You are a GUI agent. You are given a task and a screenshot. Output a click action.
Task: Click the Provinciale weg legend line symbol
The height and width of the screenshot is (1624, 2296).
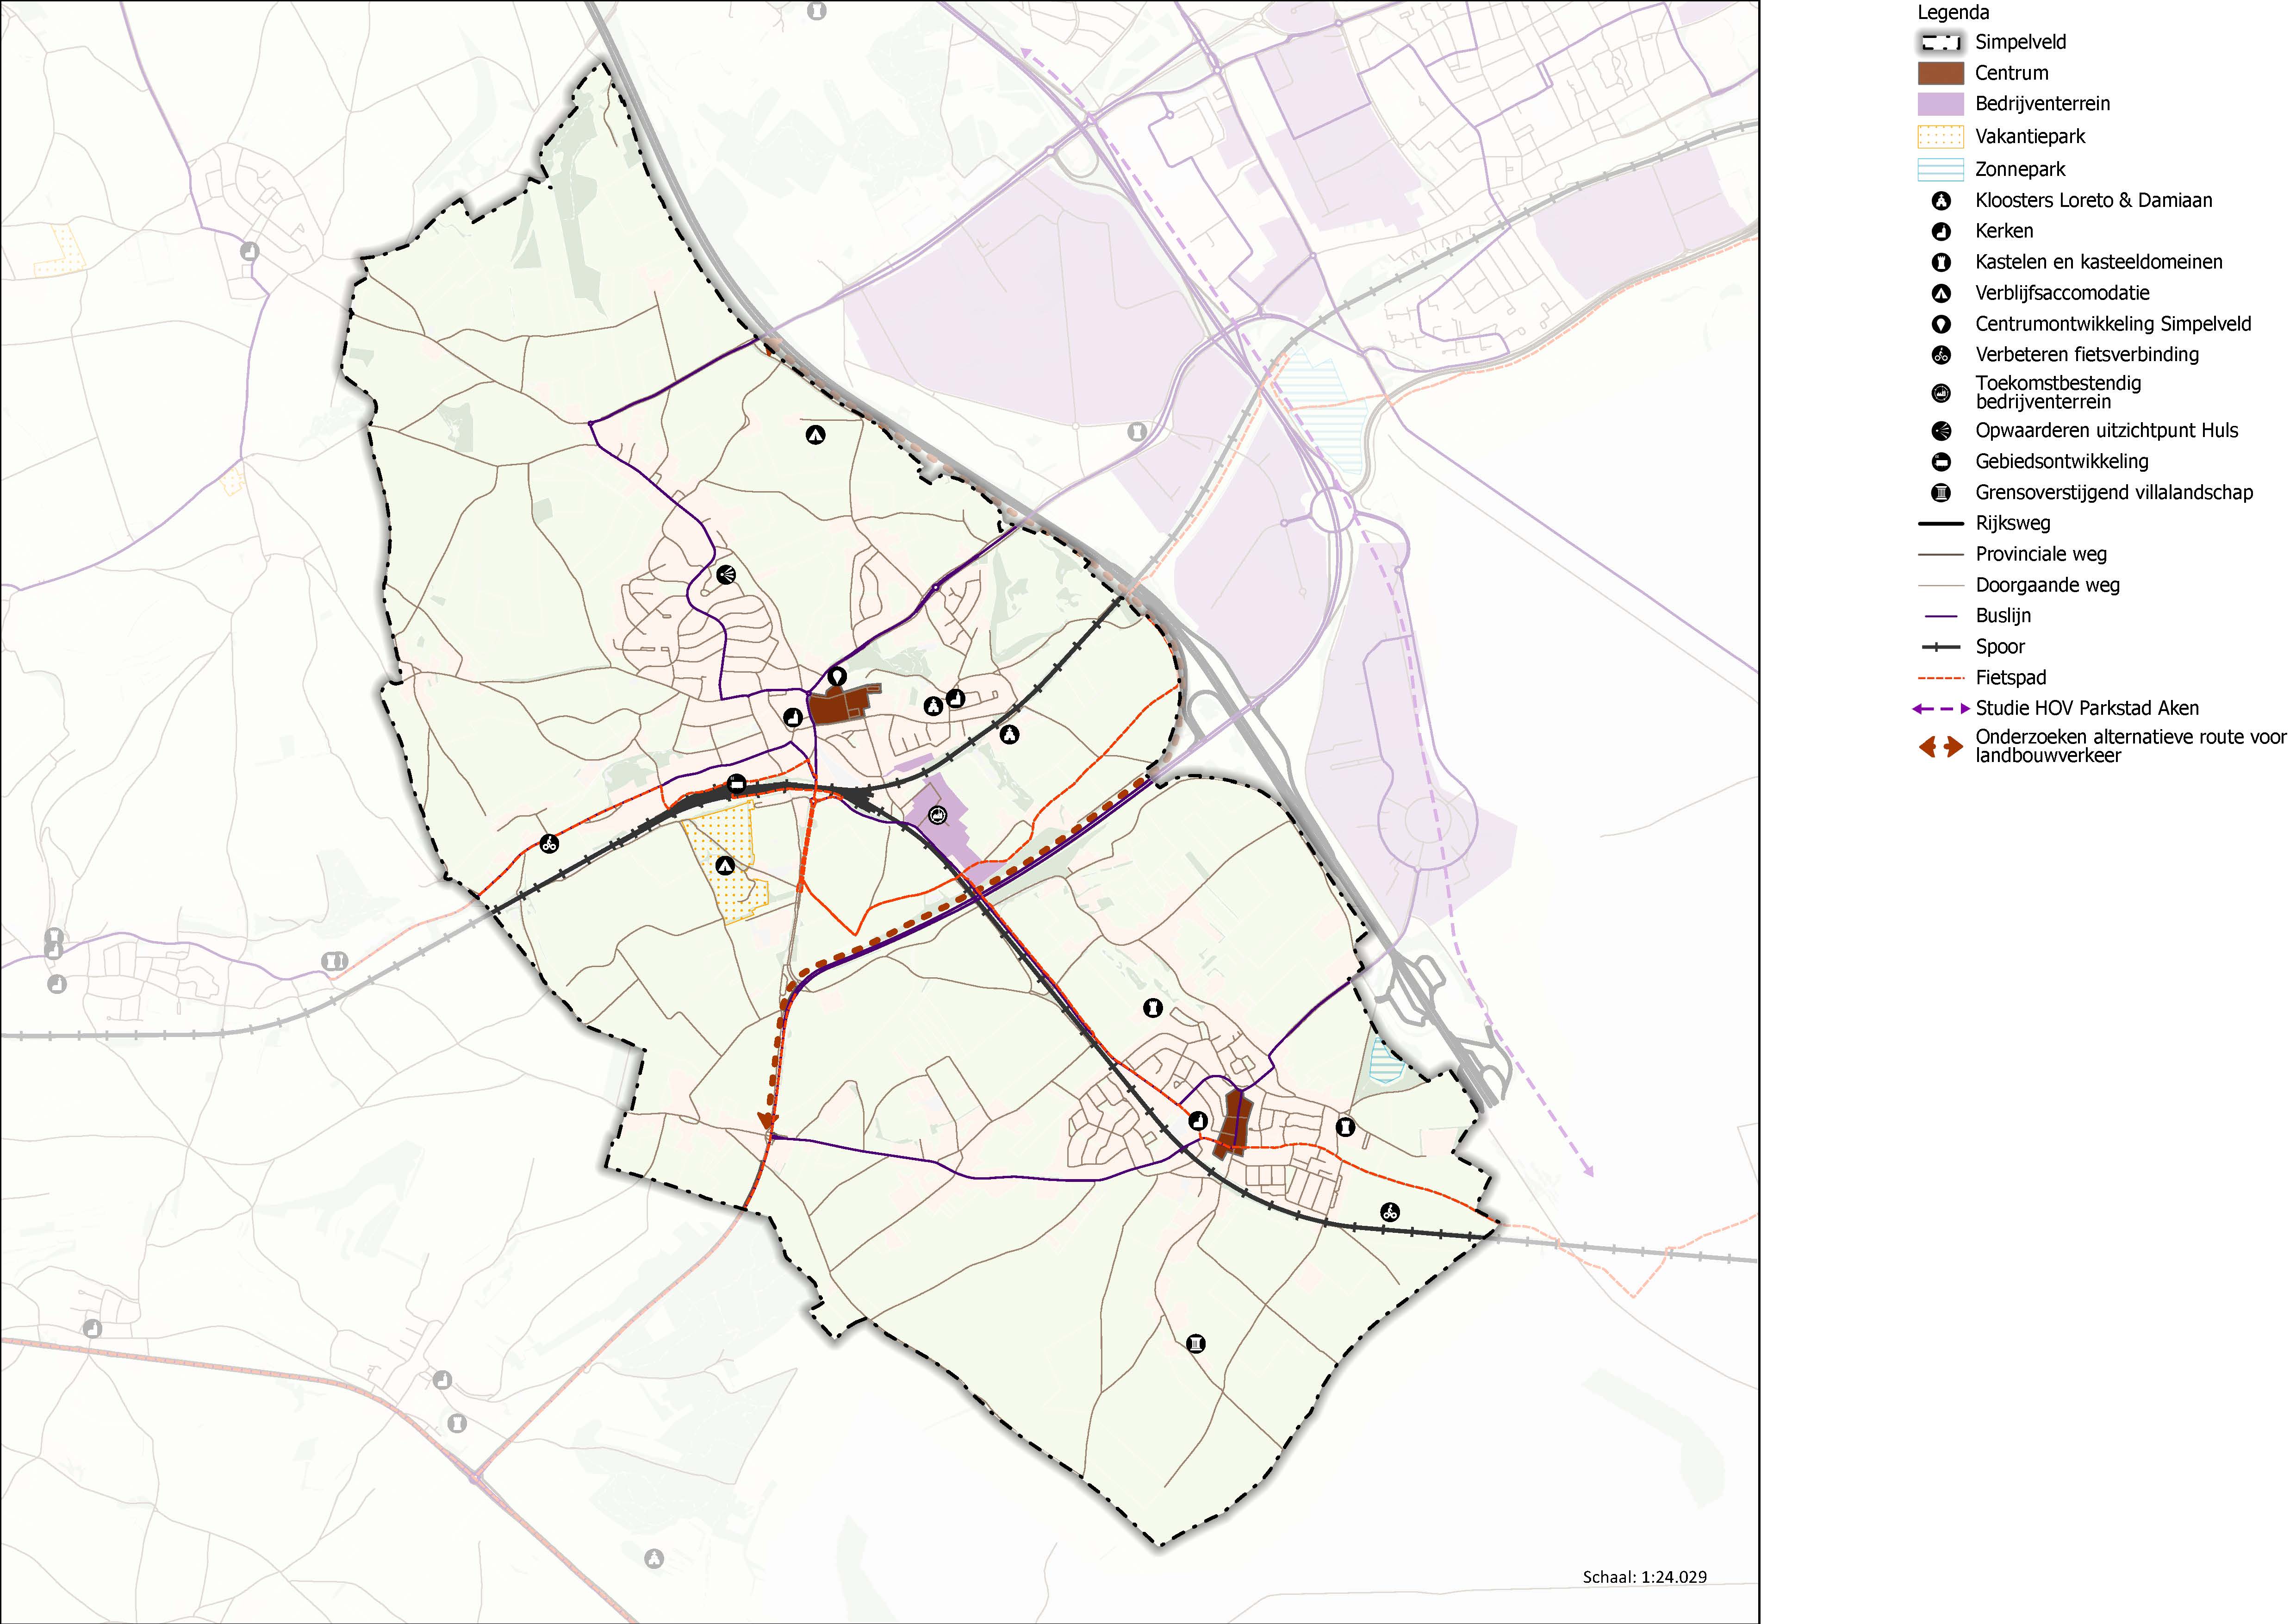1941,555
